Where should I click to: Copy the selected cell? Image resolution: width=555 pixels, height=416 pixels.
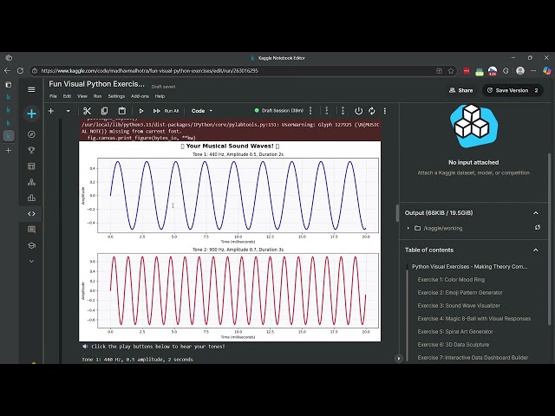point(104,111)
